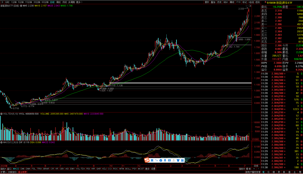Screen dimensions: 303x174
Task: Click the 日线 label at axis corner
Action: (x=256, y=166)
